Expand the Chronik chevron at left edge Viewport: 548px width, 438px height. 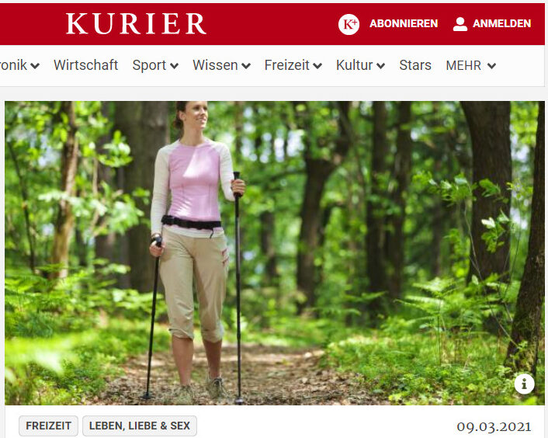[35, 66]
